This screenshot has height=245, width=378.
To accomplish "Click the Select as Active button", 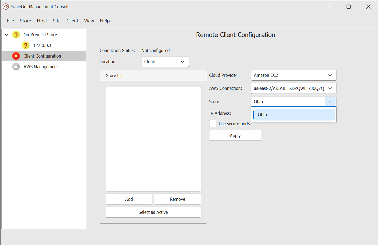I will pyautogui.click(x=153, y=212).
